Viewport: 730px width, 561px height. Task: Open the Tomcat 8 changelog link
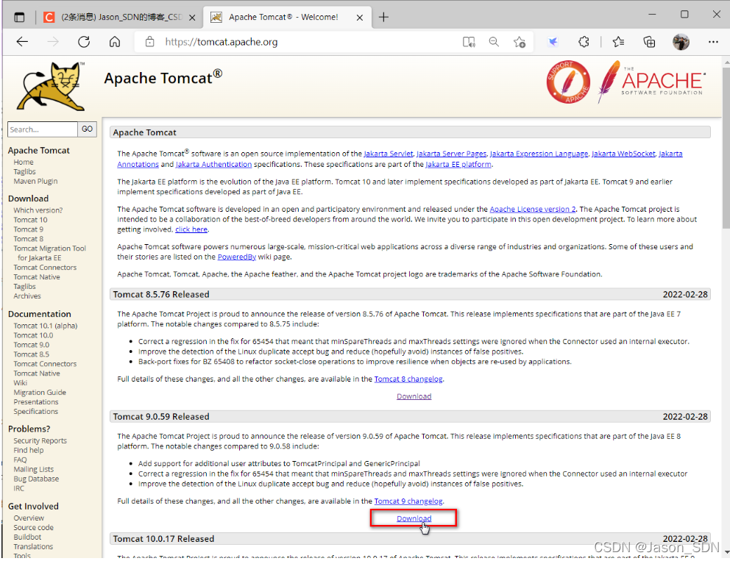(408, 379)
